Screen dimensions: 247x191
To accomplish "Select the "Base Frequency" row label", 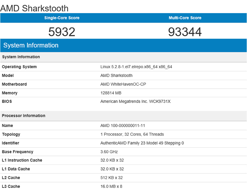I will pos(18,152).
